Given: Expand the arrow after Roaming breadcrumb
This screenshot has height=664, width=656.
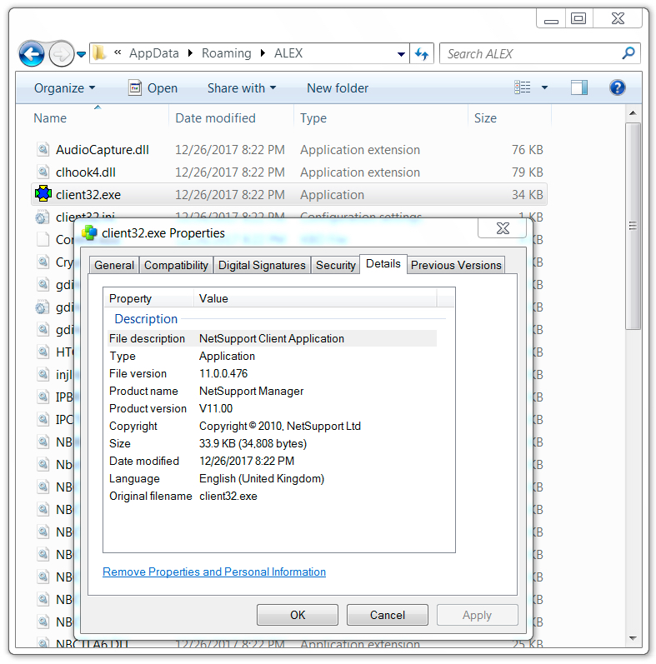Looking at the screenshot, I should click(263, 53).
